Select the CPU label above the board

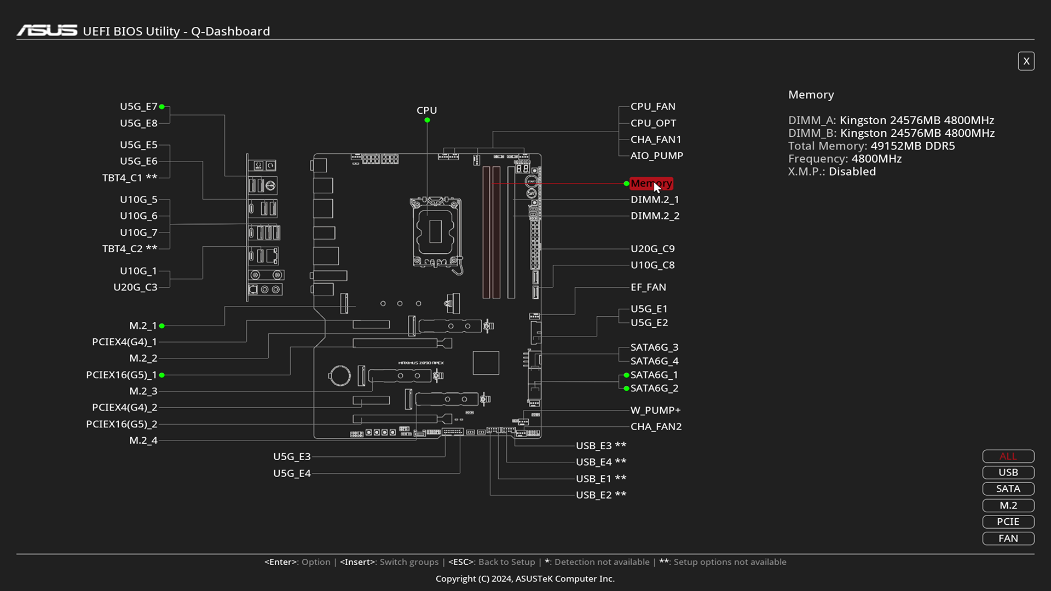point(426,111)
